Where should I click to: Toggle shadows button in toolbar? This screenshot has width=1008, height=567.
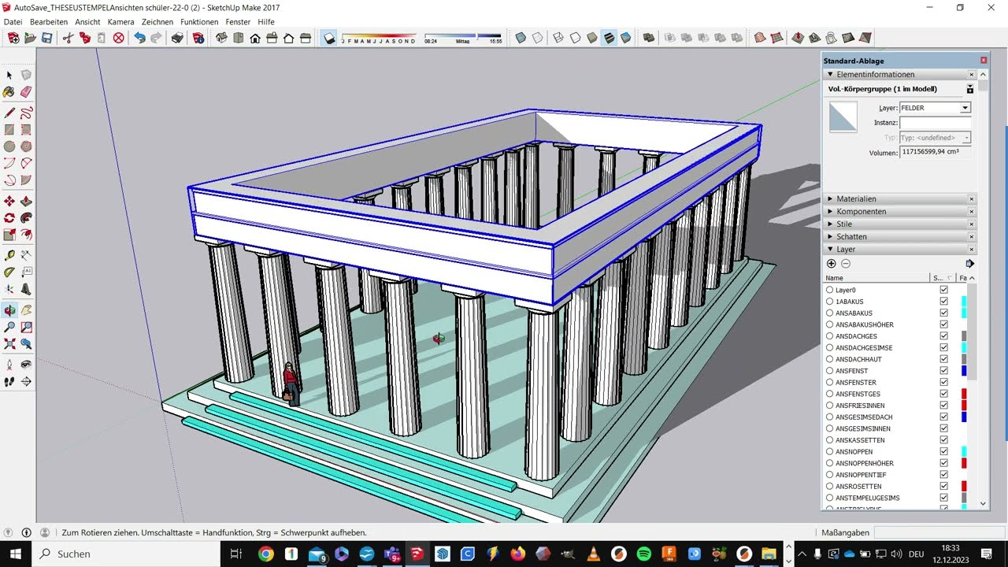click(329, 38)
